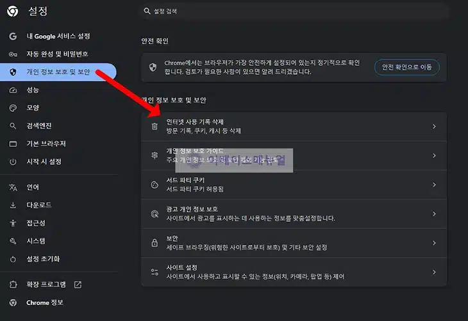Open 서드 파티 쿠키 via chevron arrow
468x321 pixels.
(x=434, y=185)
